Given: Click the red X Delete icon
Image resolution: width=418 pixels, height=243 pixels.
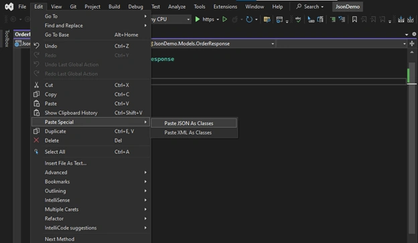Looking at the screenshot, I should 37,140.
